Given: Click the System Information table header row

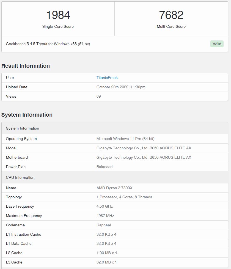Looking at the screenshot, I should pos(115,128).
